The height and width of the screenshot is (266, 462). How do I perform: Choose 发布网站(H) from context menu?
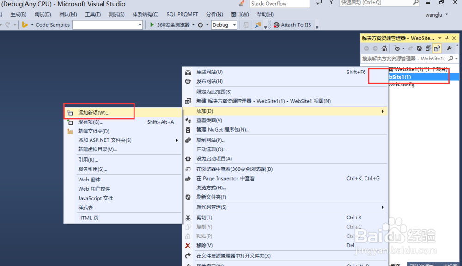[x=285, y=81]
